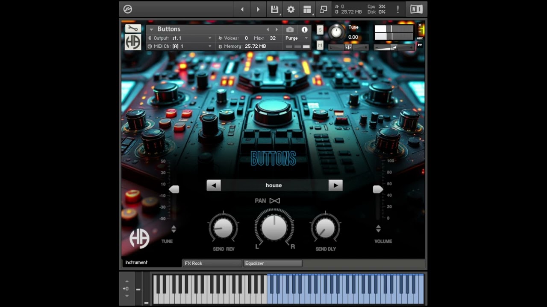
Task: Open the workspace layout menu
Action: [x=307, y=9]
